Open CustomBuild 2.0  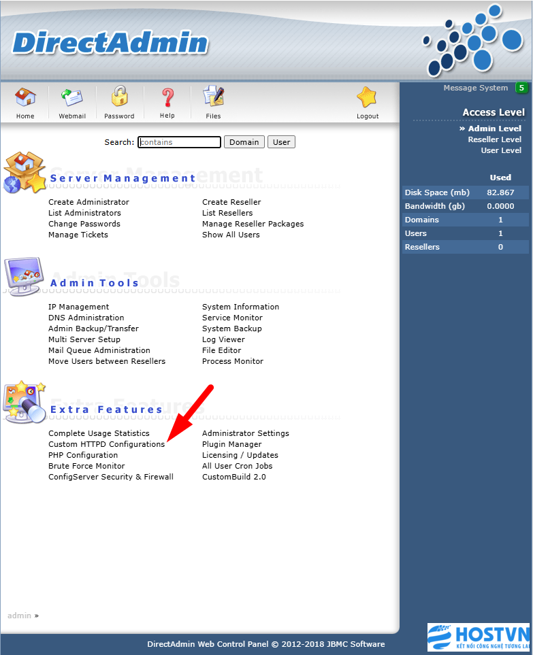(x=234, y=477)
